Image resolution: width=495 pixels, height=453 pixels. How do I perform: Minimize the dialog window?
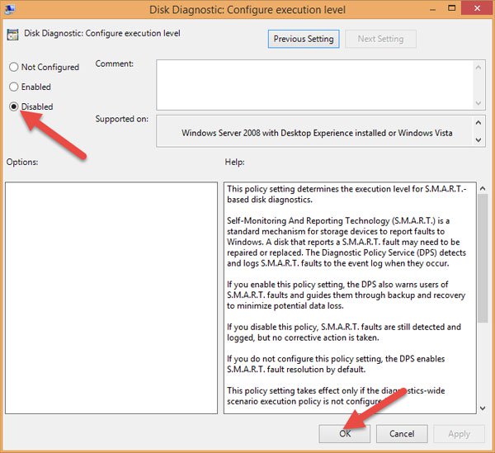point(432,9)
